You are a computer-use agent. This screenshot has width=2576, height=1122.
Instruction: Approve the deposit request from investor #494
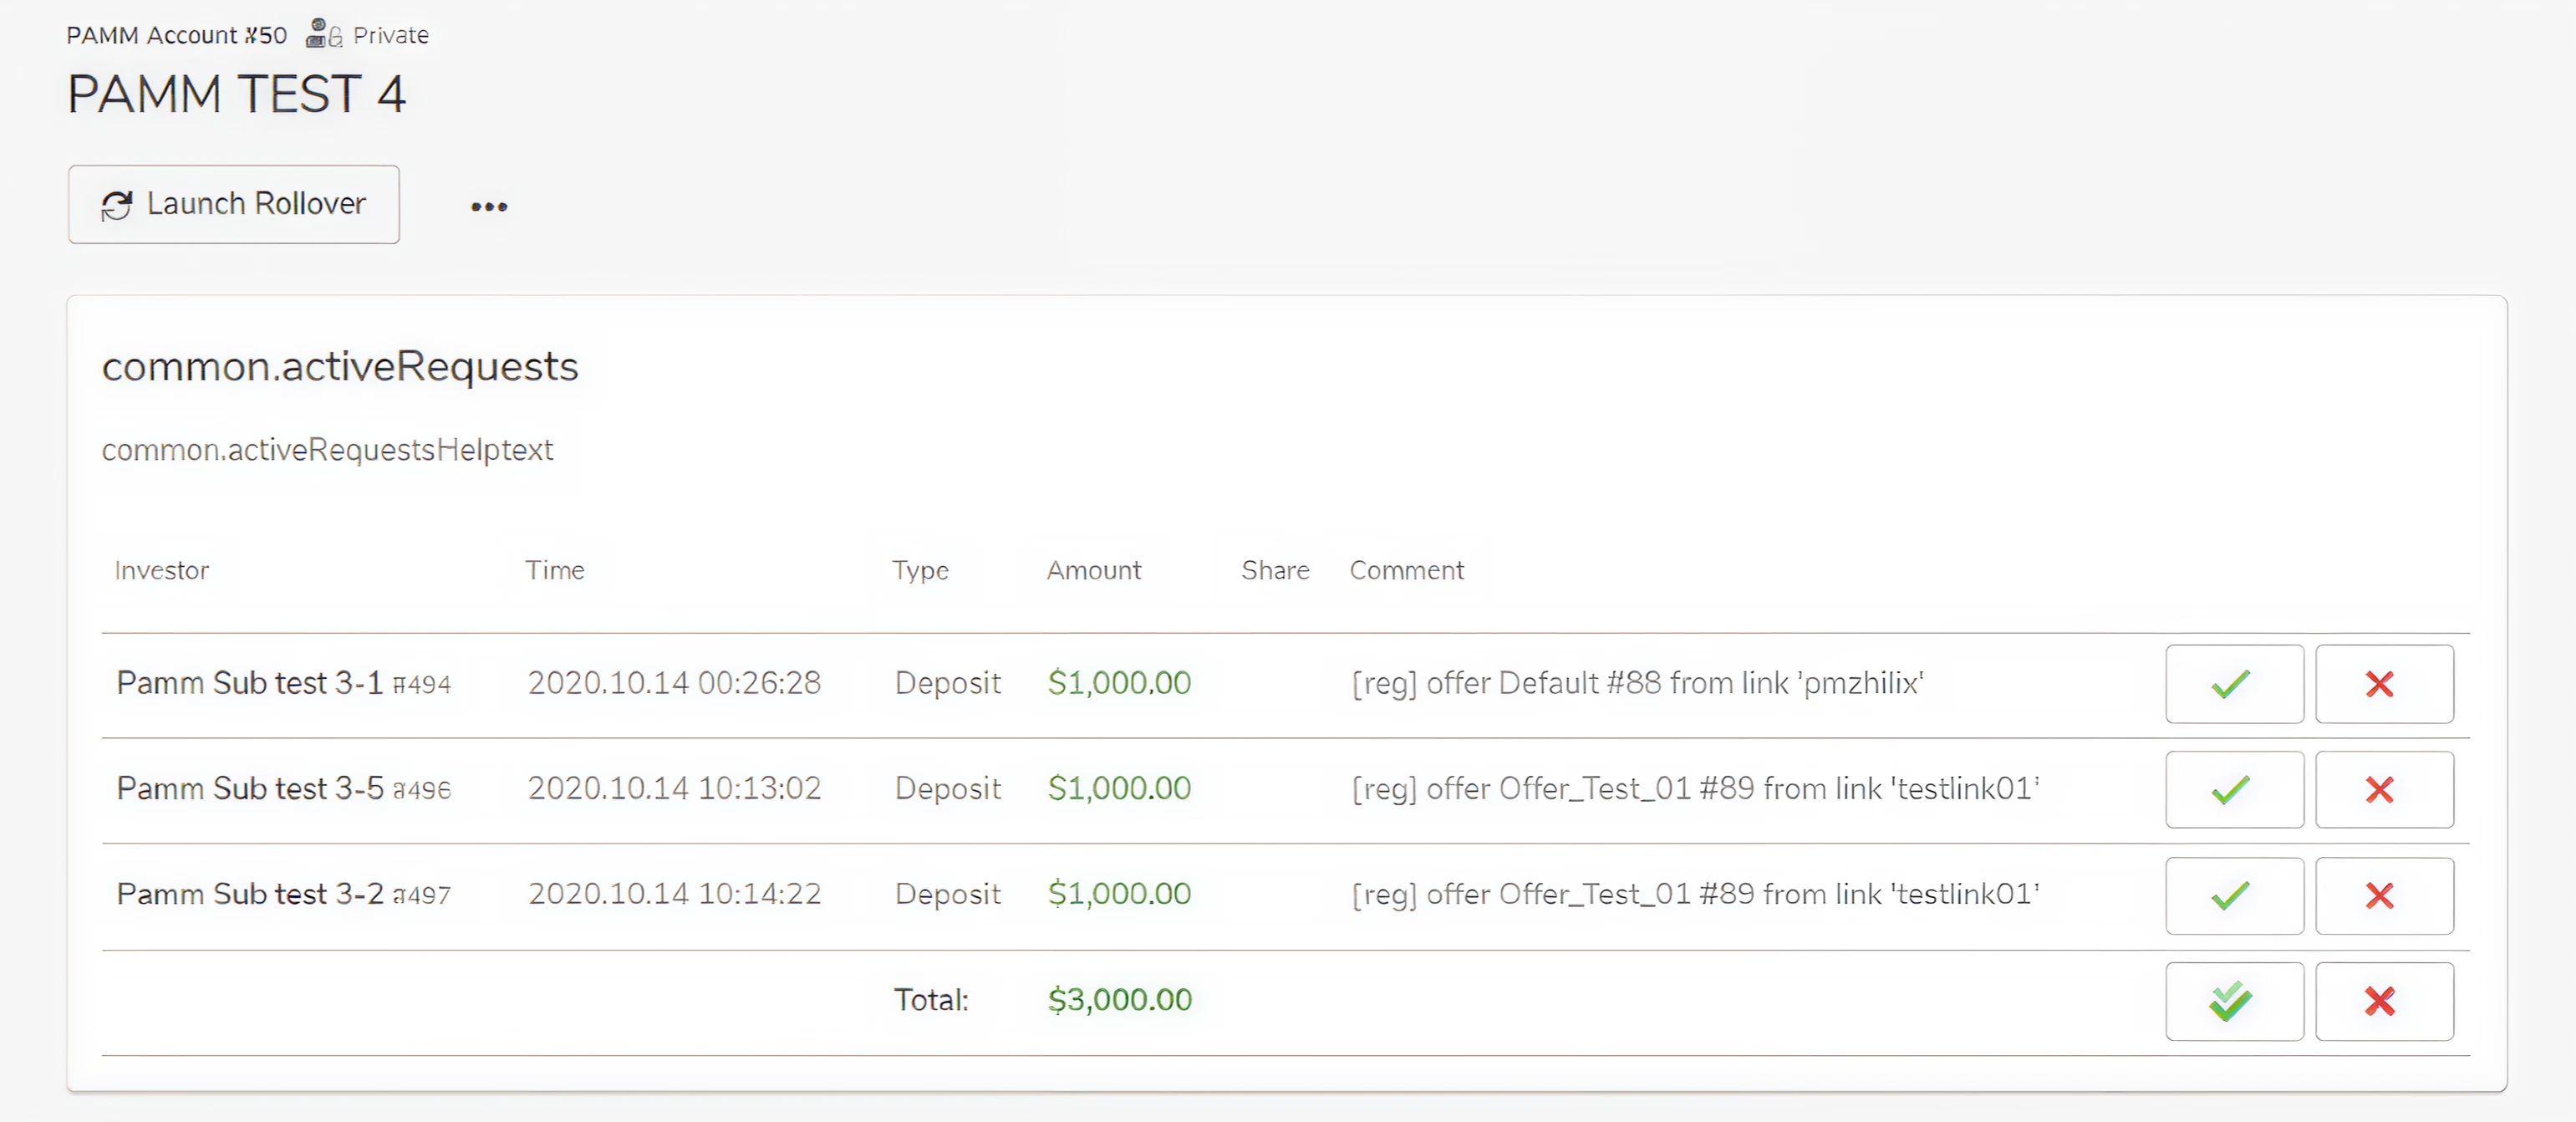point(2233,684)
